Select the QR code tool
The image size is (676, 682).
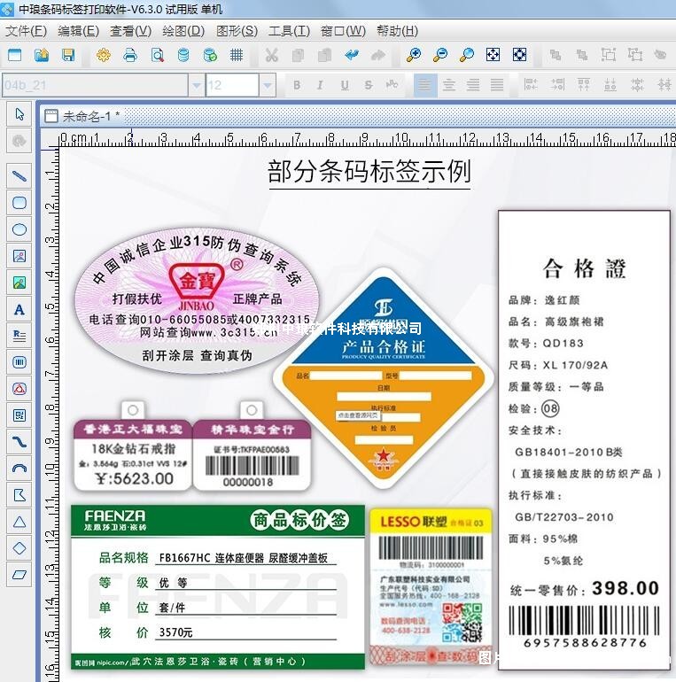pyautogui.click(x=19, y=415)
